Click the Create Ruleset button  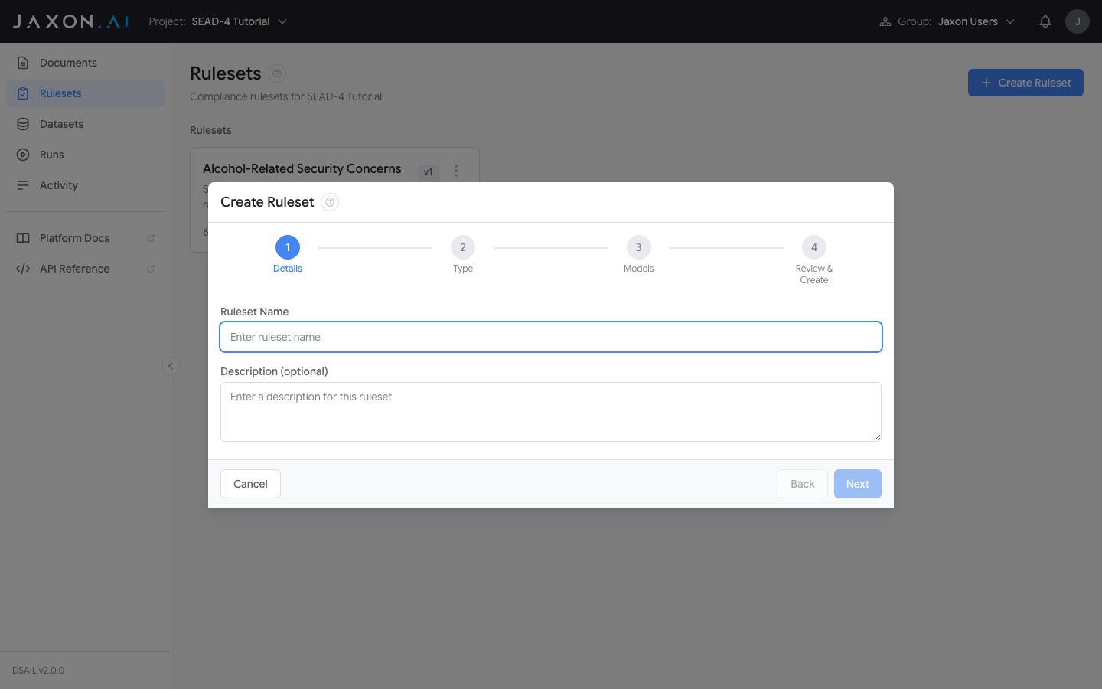pyautogui.click(x=1025, y=82)
